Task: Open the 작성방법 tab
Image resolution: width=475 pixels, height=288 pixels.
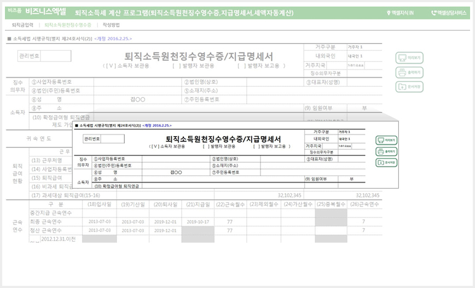Action: (111, 25)
